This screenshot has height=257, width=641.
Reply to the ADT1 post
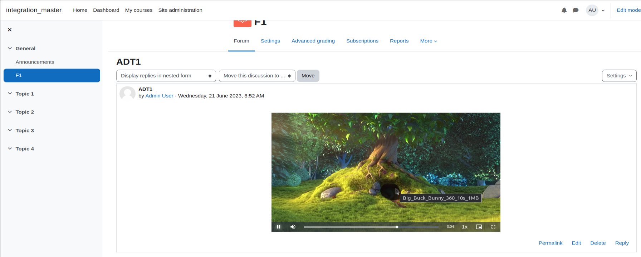click(622, 243)
